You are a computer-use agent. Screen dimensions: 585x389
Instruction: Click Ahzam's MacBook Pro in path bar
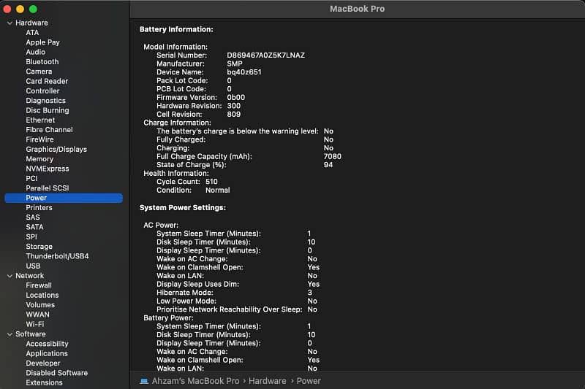[196, 381]
